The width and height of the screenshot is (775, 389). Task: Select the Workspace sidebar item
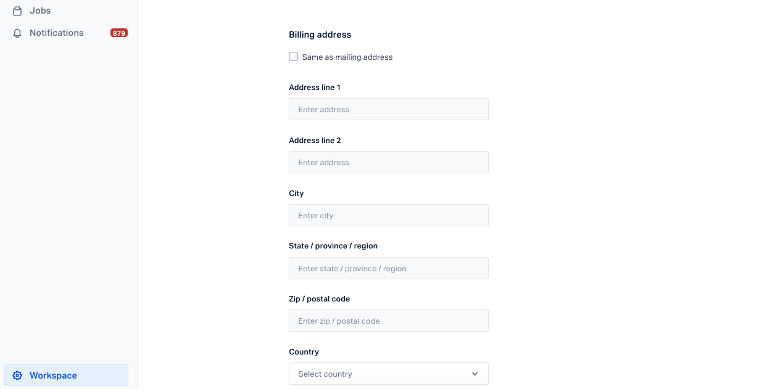tap(67, 375)
